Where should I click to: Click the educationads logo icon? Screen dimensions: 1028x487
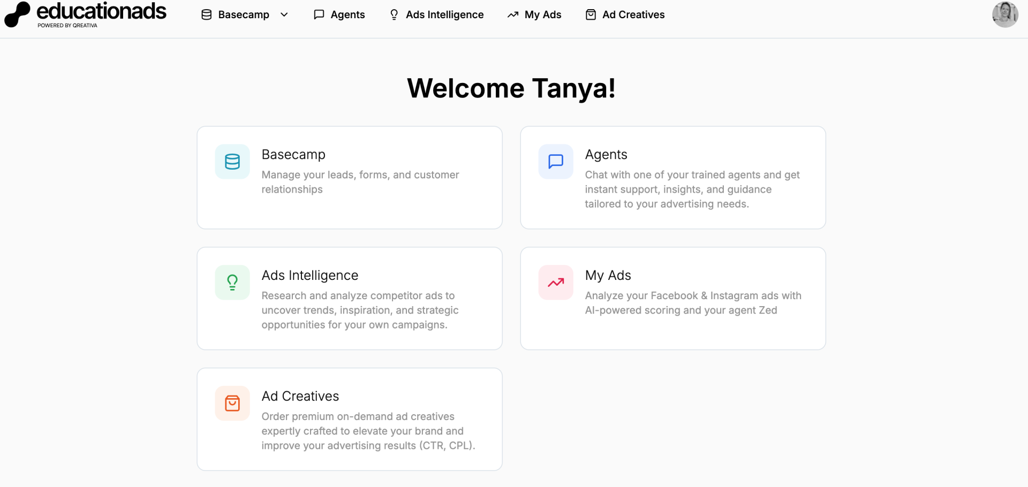pos(17,14)
